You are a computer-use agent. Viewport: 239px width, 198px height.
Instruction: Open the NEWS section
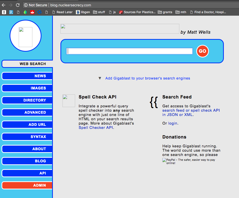[x=27, y=76]
